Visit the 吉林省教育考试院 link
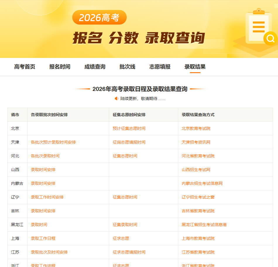The width and height of the screenshot is (278, 267). [x=198, y=211]
